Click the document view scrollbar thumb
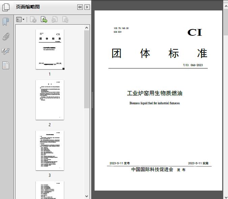 (226, 22)
